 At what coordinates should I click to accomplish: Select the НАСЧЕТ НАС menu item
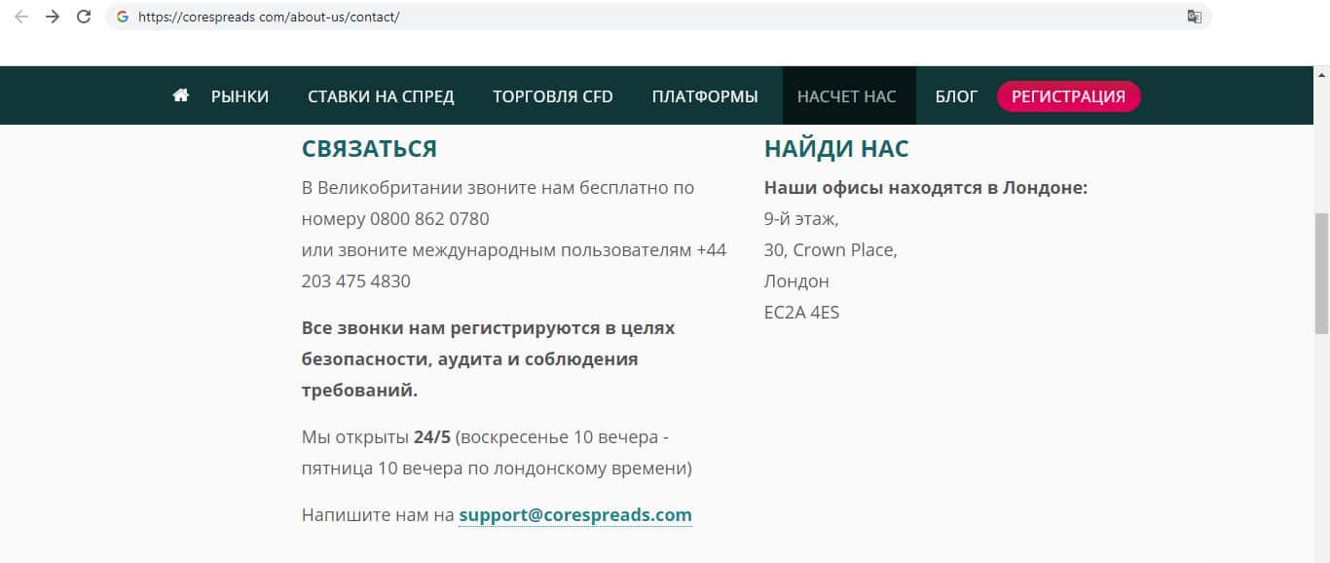(847, 96)
